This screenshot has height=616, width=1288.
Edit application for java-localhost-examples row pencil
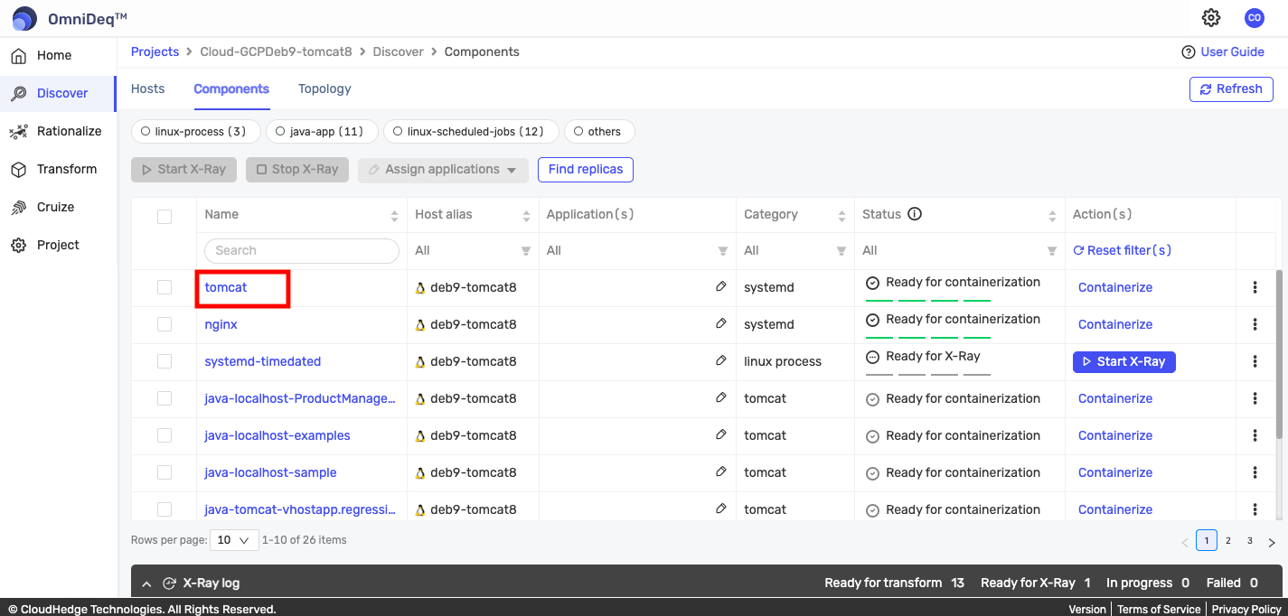(721, 434)
